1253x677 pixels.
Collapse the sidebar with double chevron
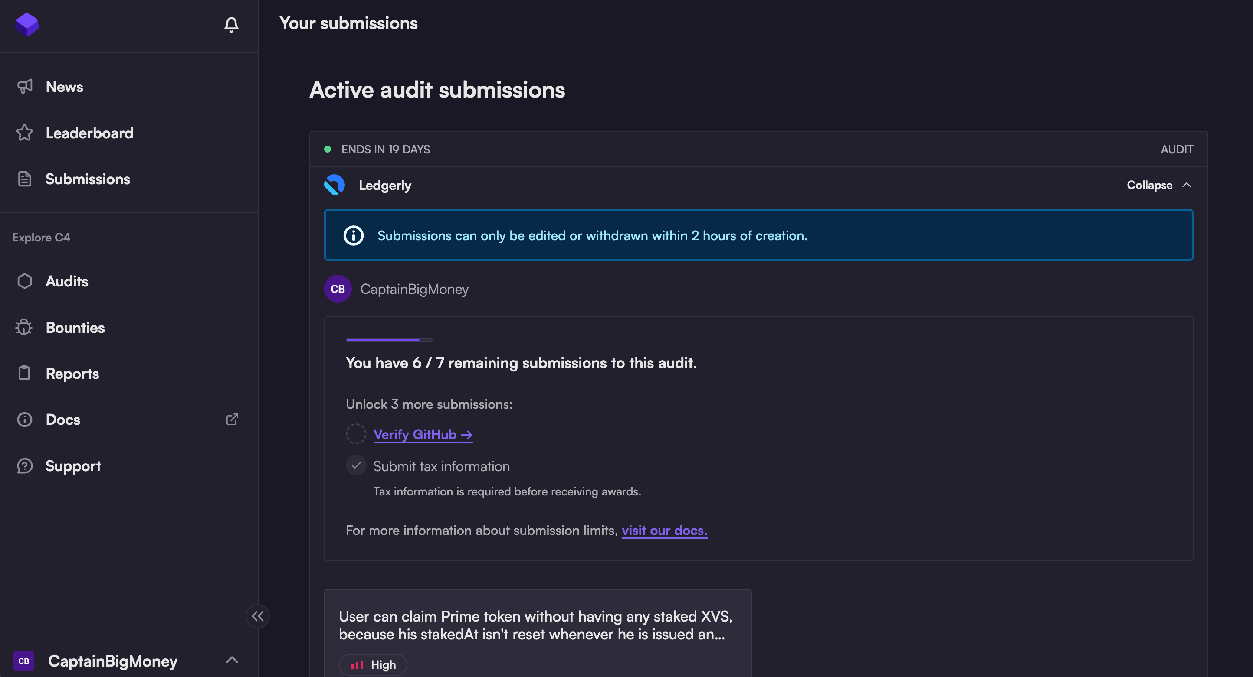click(x=257, y=616)
